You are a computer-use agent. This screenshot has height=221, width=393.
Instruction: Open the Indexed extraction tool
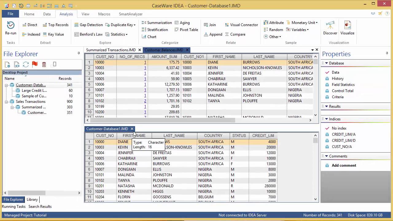[31, 34]
